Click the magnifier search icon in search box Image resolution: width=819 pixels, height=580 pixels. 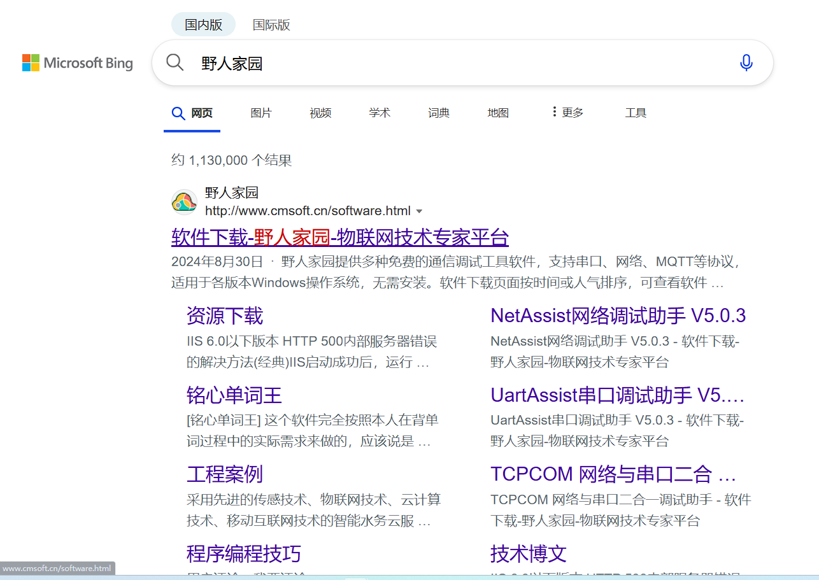[x=174, y=62]
